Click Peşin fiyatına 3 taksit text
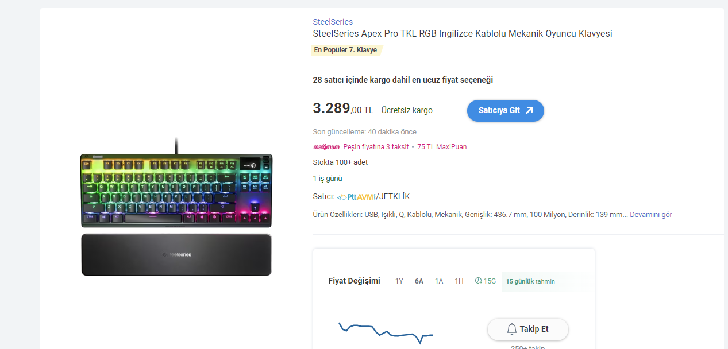 376,147
